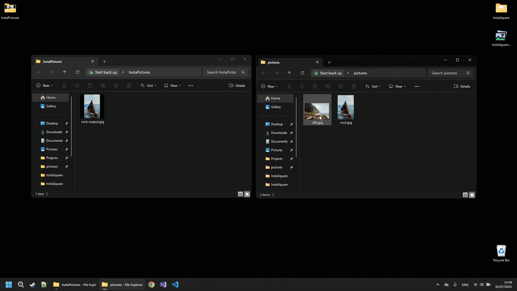The width and height of the screenshot is (517, 291).
Task: Unpin Downloads from the sidebar
Action: tap(67, 132)
